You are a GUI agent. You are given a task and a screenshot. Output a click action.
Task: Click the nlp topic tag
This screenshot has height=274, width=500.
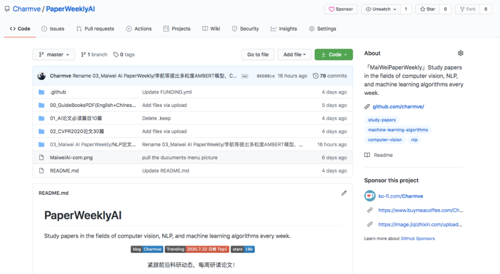coord(414,140)
